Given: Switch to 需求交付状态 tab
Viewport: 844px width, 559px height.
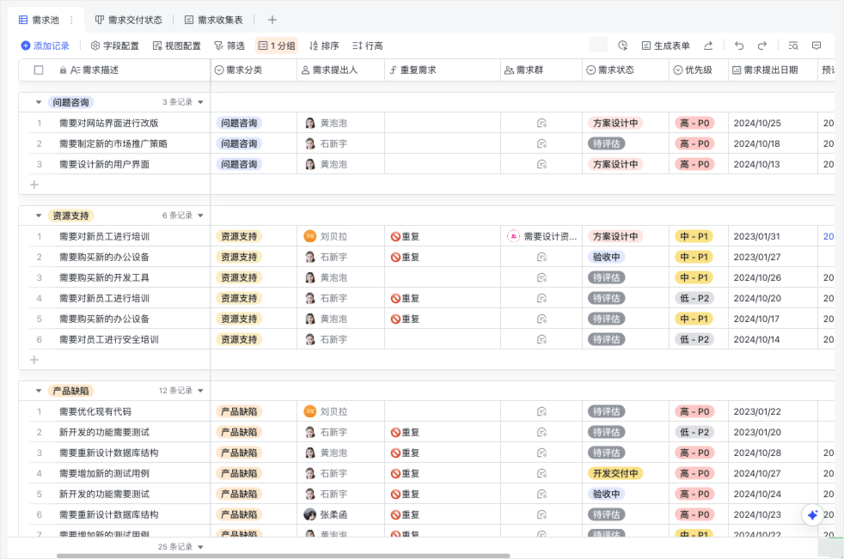Looking at the screenshot, I should click(129, 20).
